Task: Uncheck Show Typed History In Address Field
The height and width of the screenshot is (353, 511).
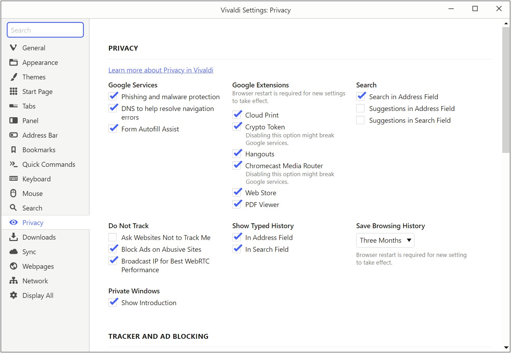Action: tap(237, 237)
